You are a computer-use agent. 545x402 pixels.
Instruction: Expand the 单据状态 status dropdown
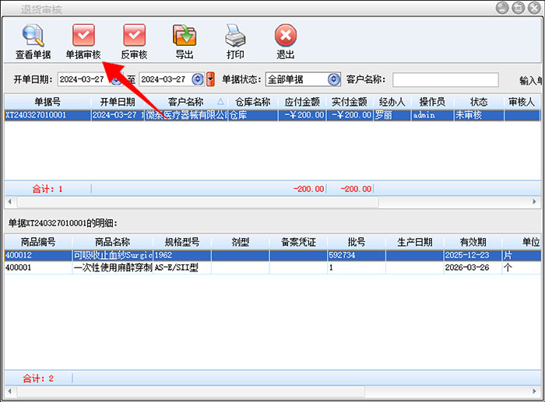click(x=334, y=79)
